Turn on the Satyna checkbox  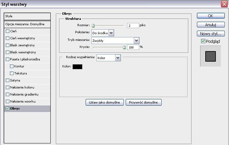coord(7,80)
